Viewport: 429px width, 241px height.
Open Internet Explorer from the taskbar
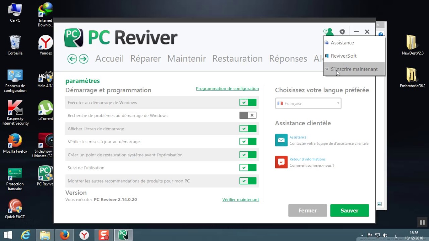click(x=25, y=235)
